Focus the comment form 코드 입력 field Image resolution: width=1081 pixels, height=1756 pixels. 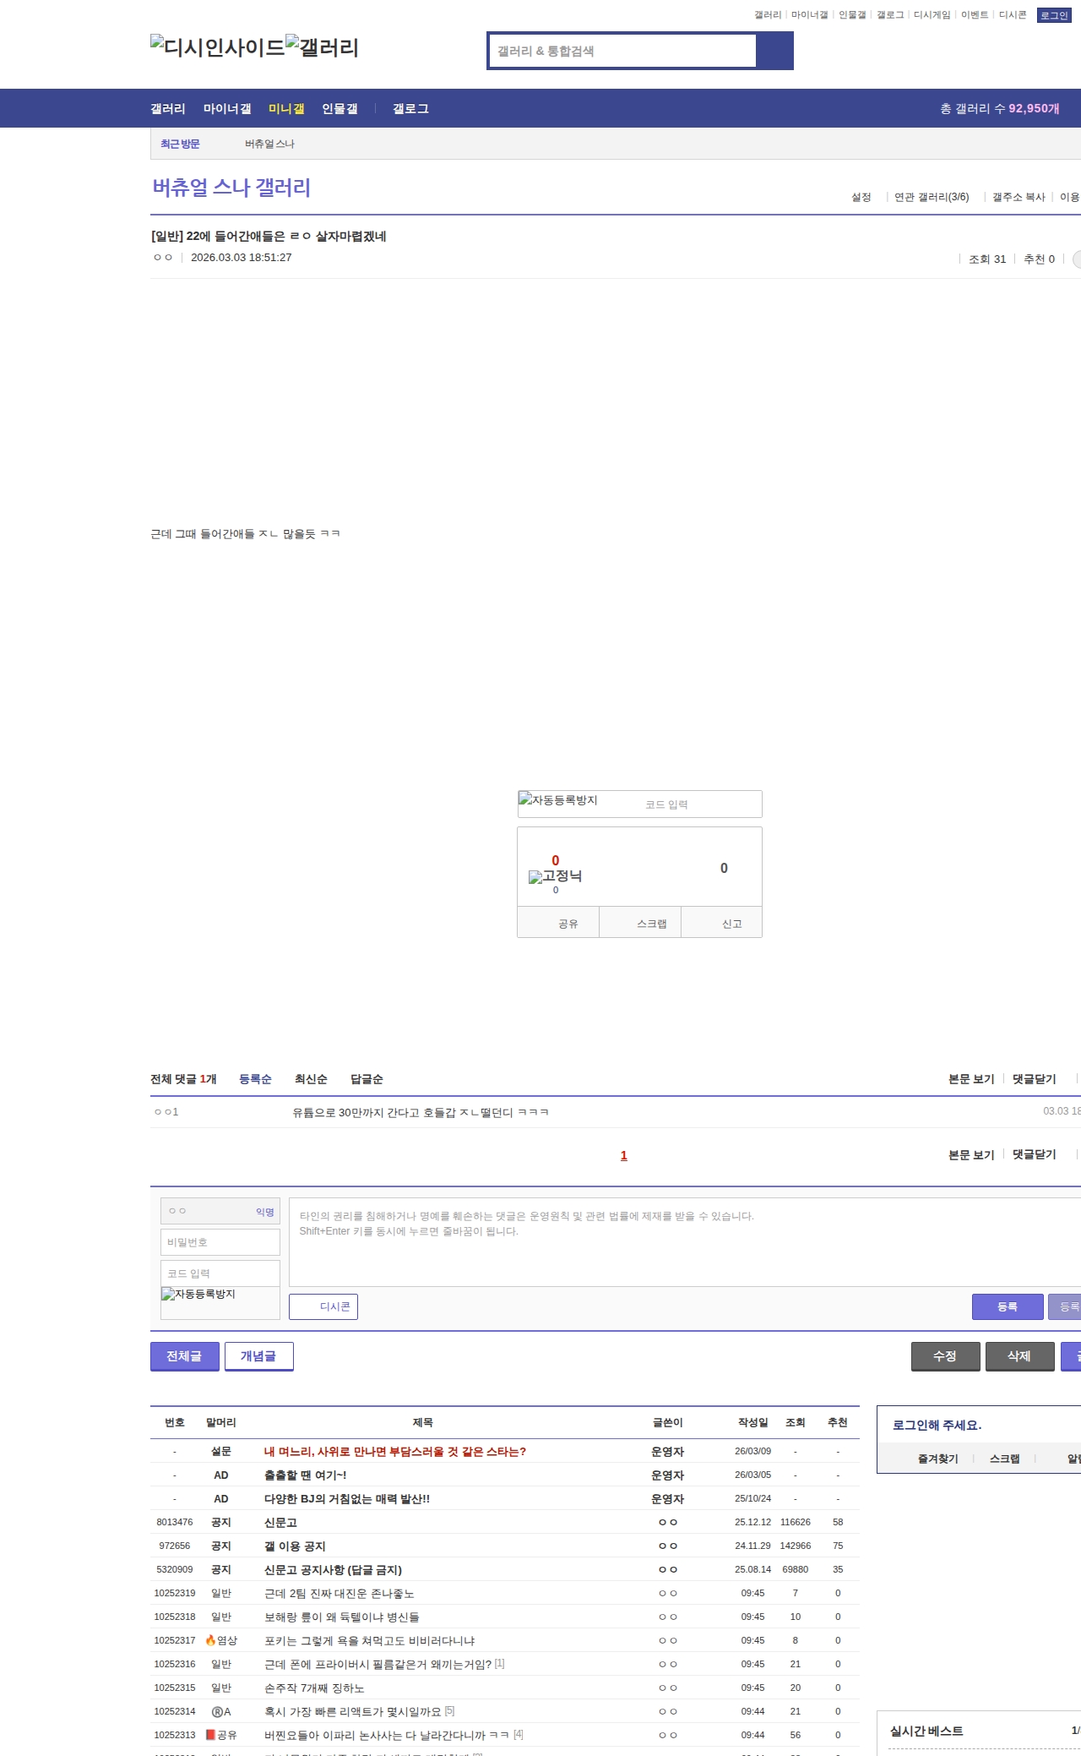[x=220, y=1273]
